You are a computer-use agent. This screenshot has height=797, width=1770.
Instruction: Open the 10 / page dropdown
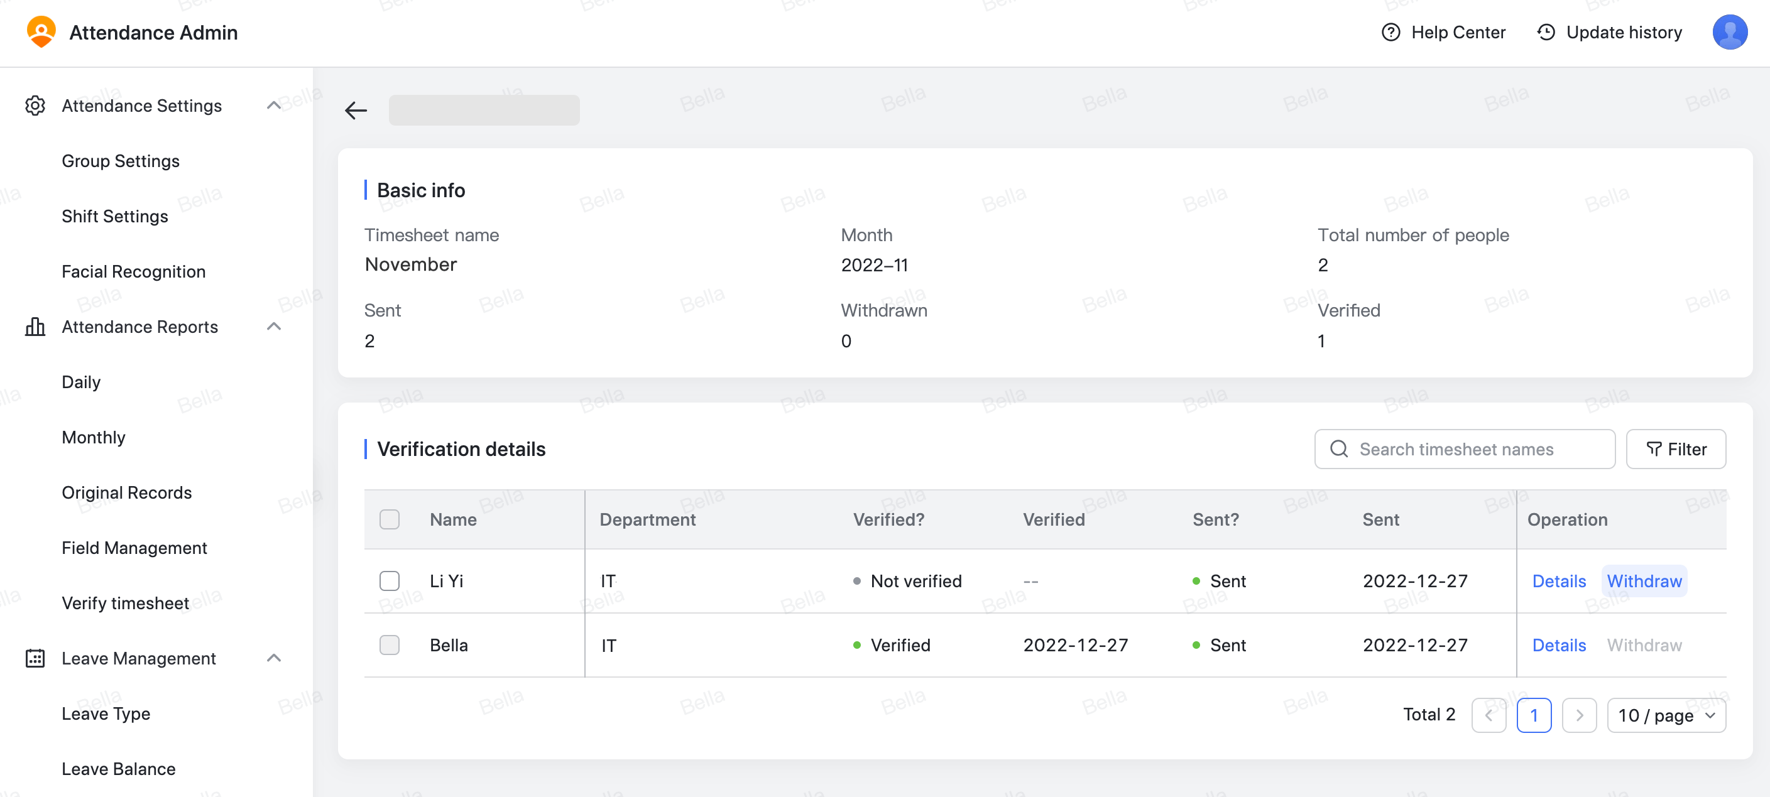1666,715
